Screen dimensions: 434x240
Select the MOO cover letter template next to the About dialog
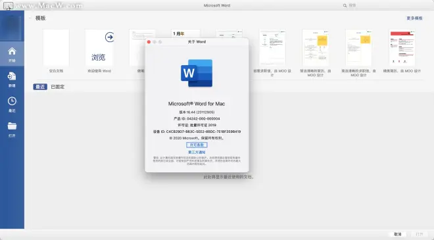(272, 47)
